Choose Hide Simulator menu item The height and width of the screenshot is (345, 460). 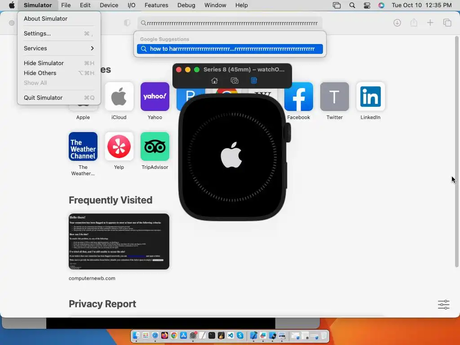click(59, 63)
